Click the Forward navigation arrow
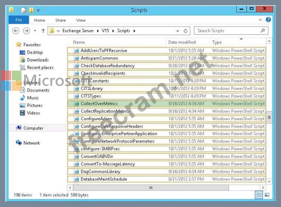 [x=26, y=31]
